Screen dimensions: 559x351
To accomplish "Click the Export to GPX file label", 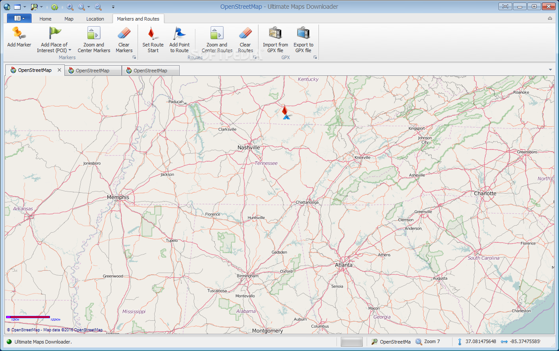I will [304, 47].
